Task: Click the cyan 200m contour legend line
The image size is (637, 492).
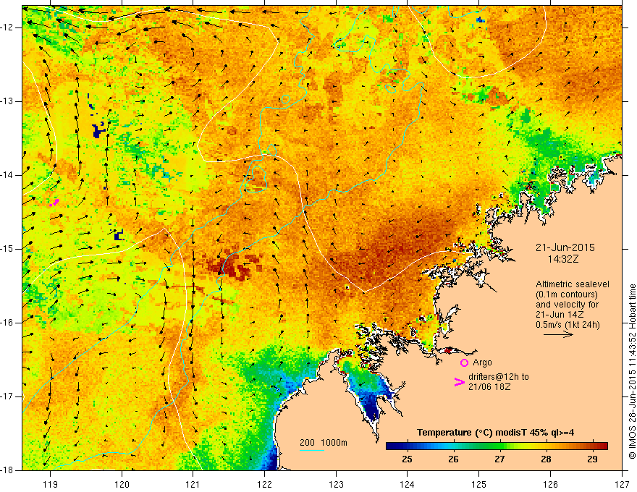Action: click(x=311, y=450)
